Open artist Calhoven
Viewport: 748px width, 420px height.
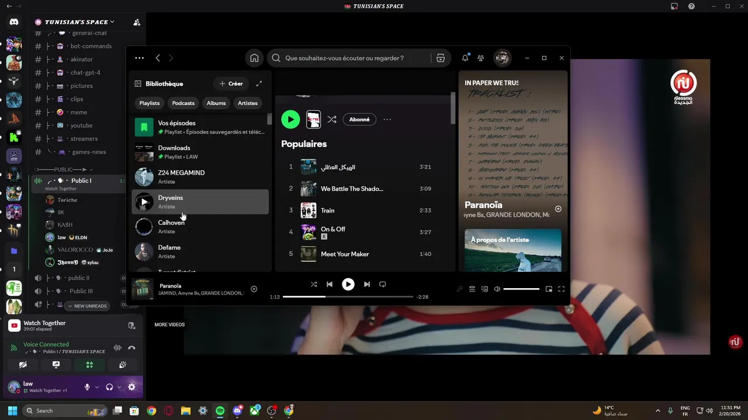click(200, 227)
